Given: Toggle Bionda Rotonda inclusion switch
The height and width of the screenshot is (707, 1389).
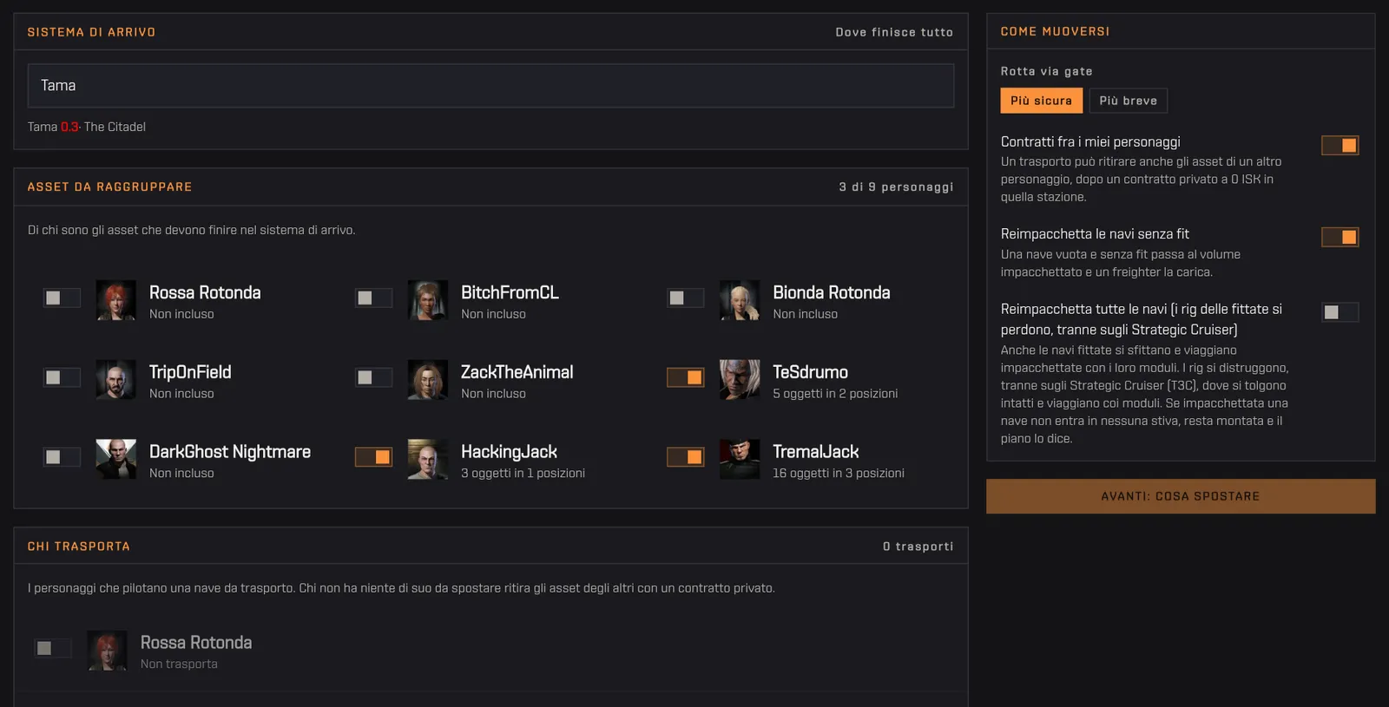Looking at the screenshot, I should tap(685, 298).
